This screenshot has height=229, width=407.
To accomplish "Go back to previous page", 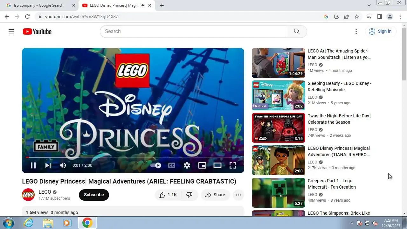I will 7,17.
